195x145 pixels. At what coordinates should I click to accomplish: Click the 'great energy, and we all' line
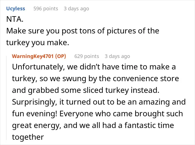[93, 125]
